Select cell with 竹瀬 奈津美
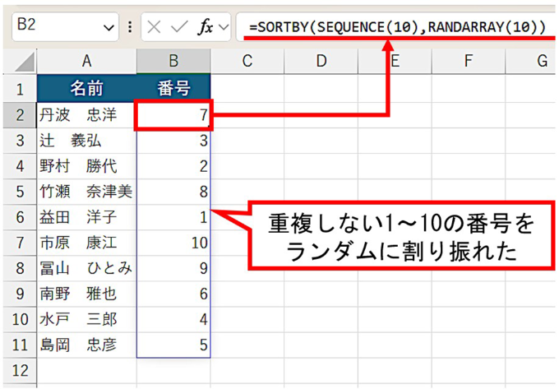The width and height of the screenshot is (559, 389). tap(86, 192)
